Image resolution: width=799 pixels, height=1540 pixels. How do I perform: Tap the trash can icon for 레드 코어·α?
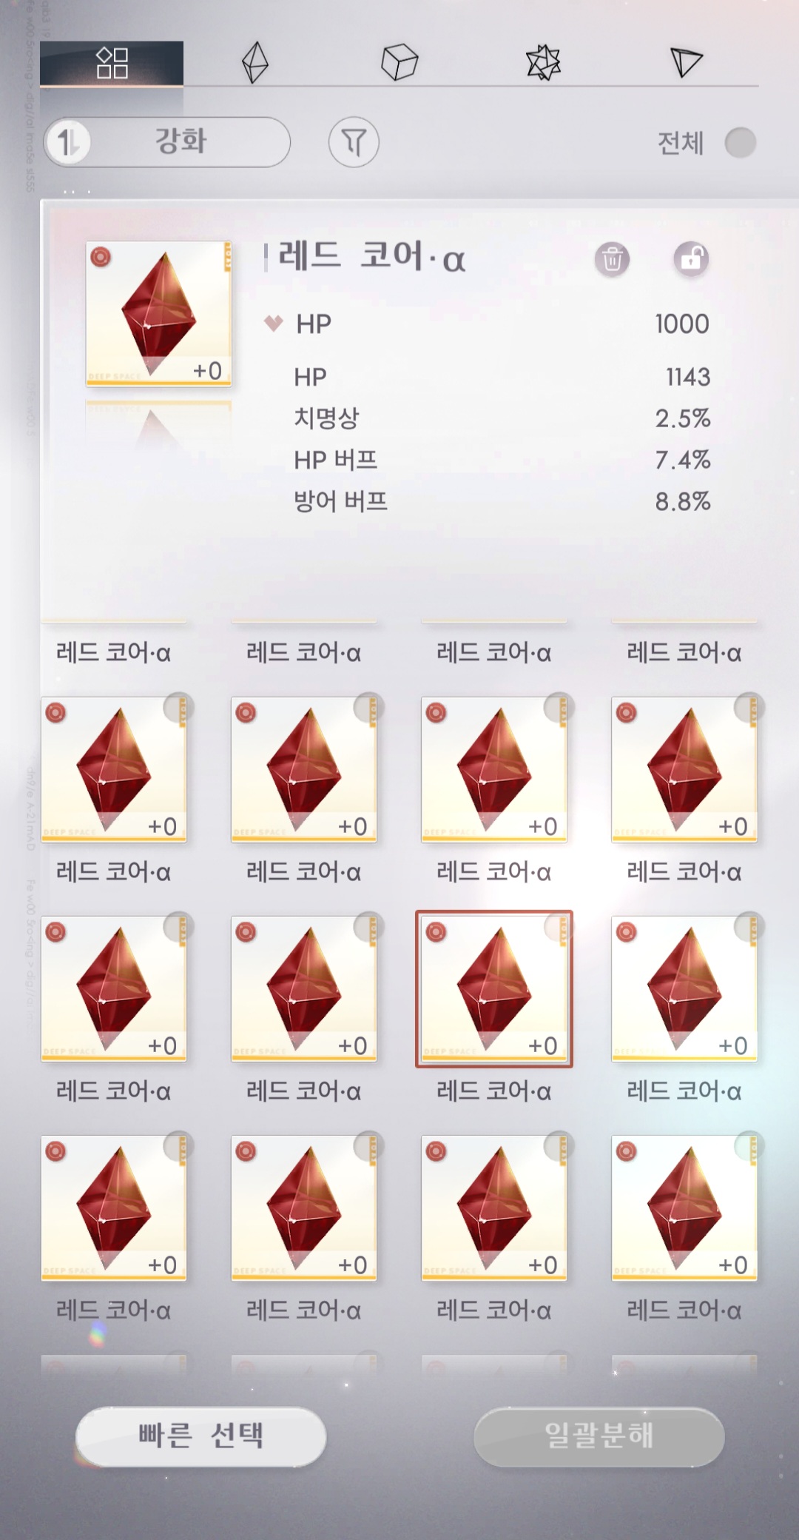(x=612, y=259)
